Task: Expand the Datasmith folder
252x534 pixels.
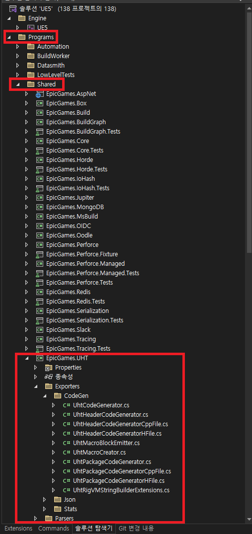Action: coord(18,66)
